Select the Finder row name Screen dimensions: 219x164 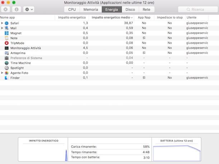click(15, 78)
